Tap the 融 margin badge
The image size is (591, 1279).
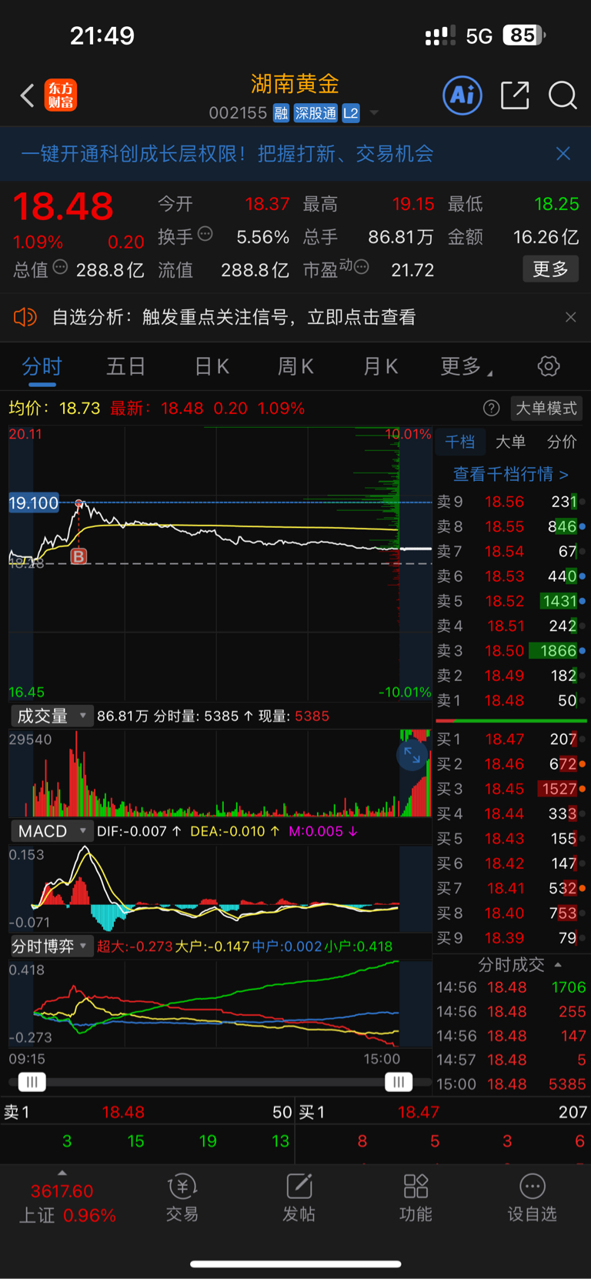click(x=281, y=113)
